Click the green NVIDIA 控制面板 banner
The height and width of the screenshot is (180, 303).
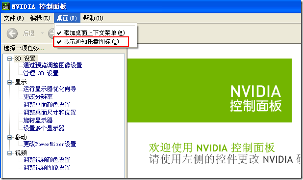pos(209,90)
